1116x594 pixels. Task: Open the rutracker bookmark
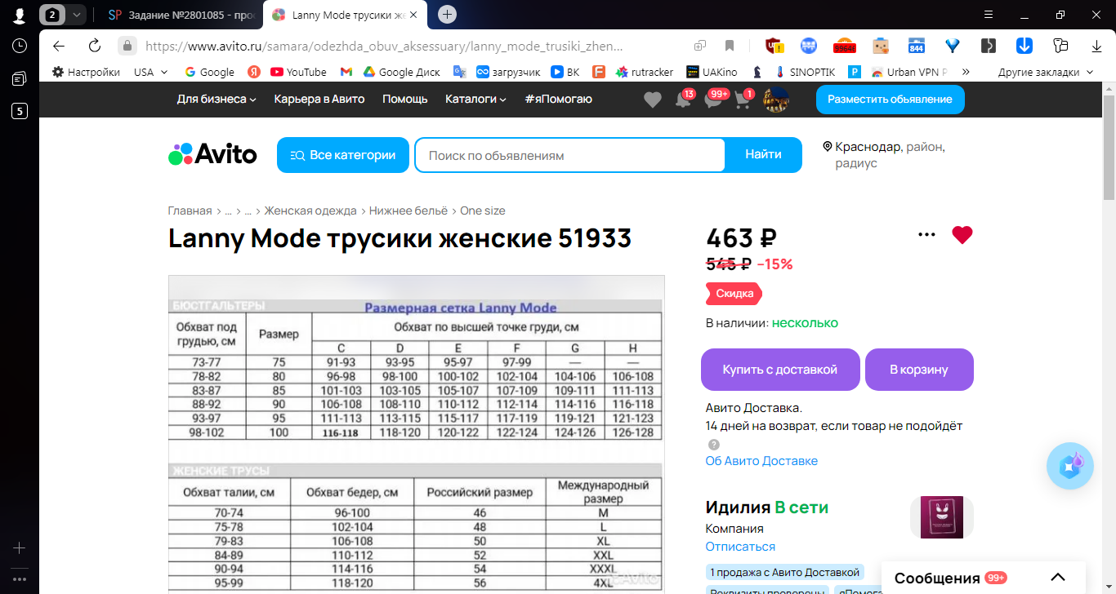(645, 72)
